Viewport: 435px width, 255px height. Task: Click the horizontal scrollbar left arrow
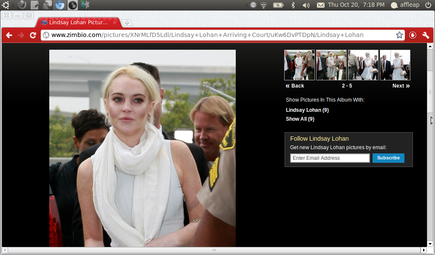click(x=5, y=250)
